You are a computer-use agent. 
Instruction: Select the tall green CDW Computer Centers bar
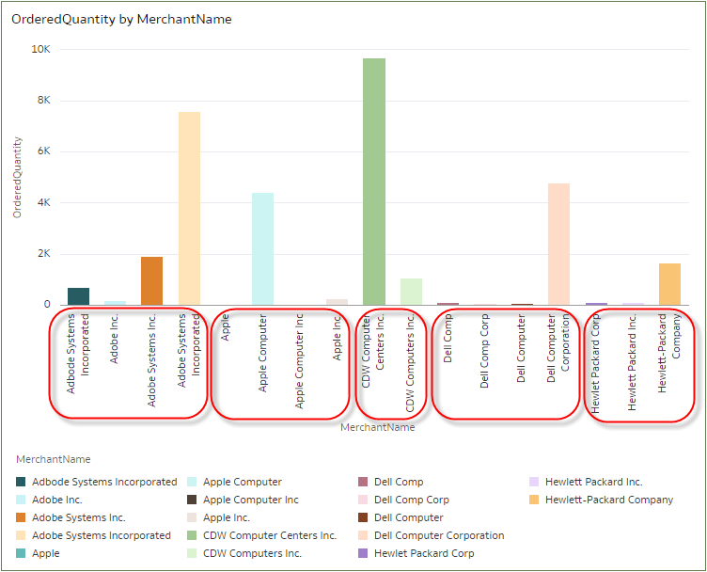click(x=374, y=182)
